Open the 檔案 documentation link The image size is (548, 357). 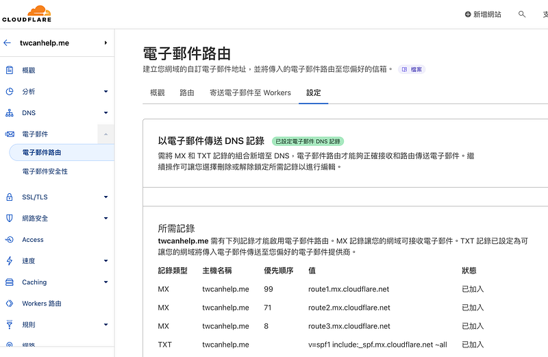412,70
